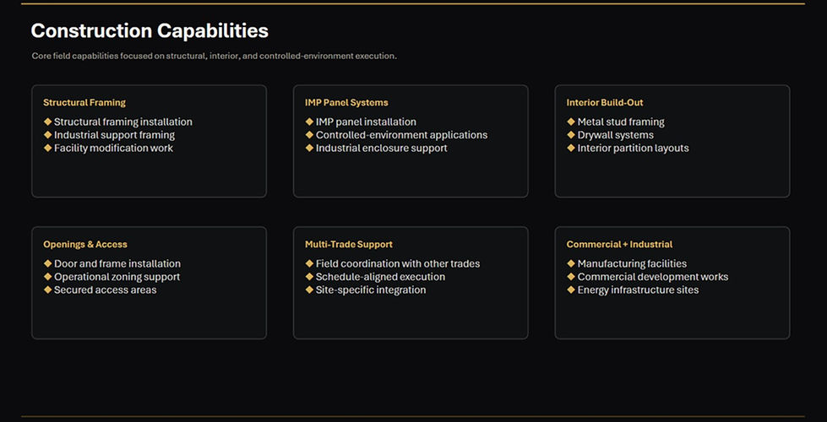
Task: Click 'Schedule-aligned execution' list item
Action: (380, 277)
